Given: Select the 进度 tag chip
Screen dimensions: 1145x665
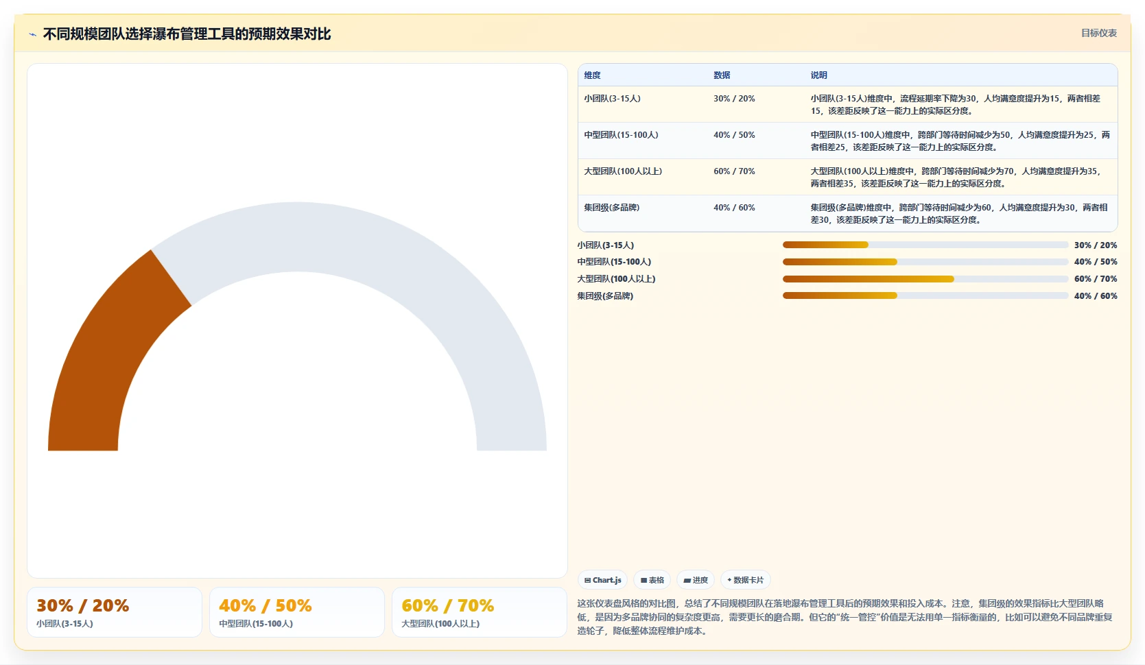Looking at the screenshot, I should point(696,580).
